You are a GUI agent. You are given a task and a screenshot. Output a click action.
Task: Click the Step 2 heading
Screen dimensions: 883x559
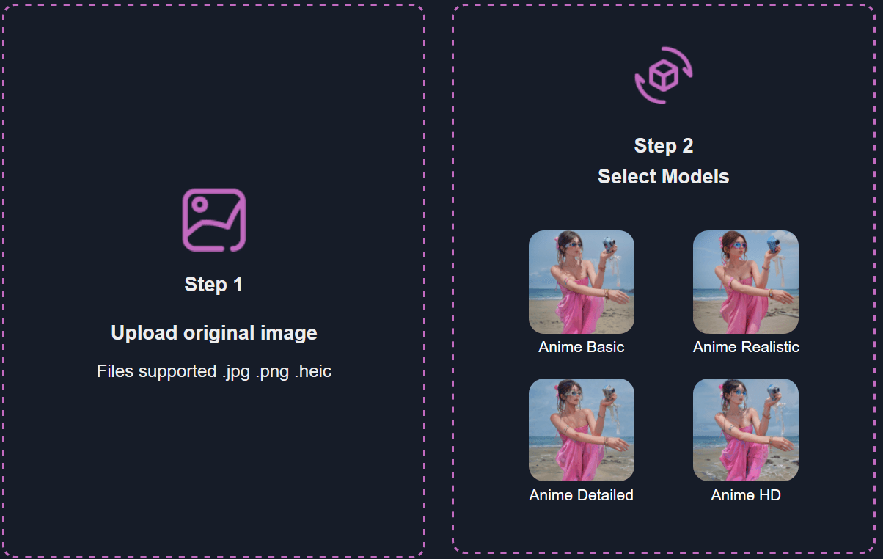[663, 146]
